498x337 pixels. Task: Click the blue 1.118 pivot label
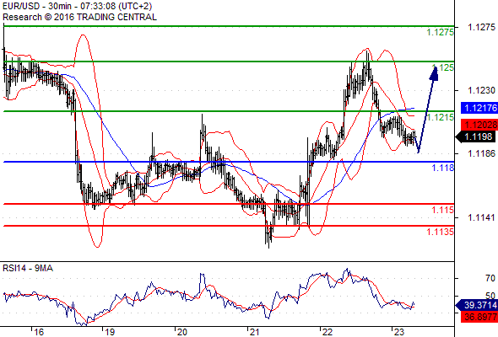click(443, 168)
